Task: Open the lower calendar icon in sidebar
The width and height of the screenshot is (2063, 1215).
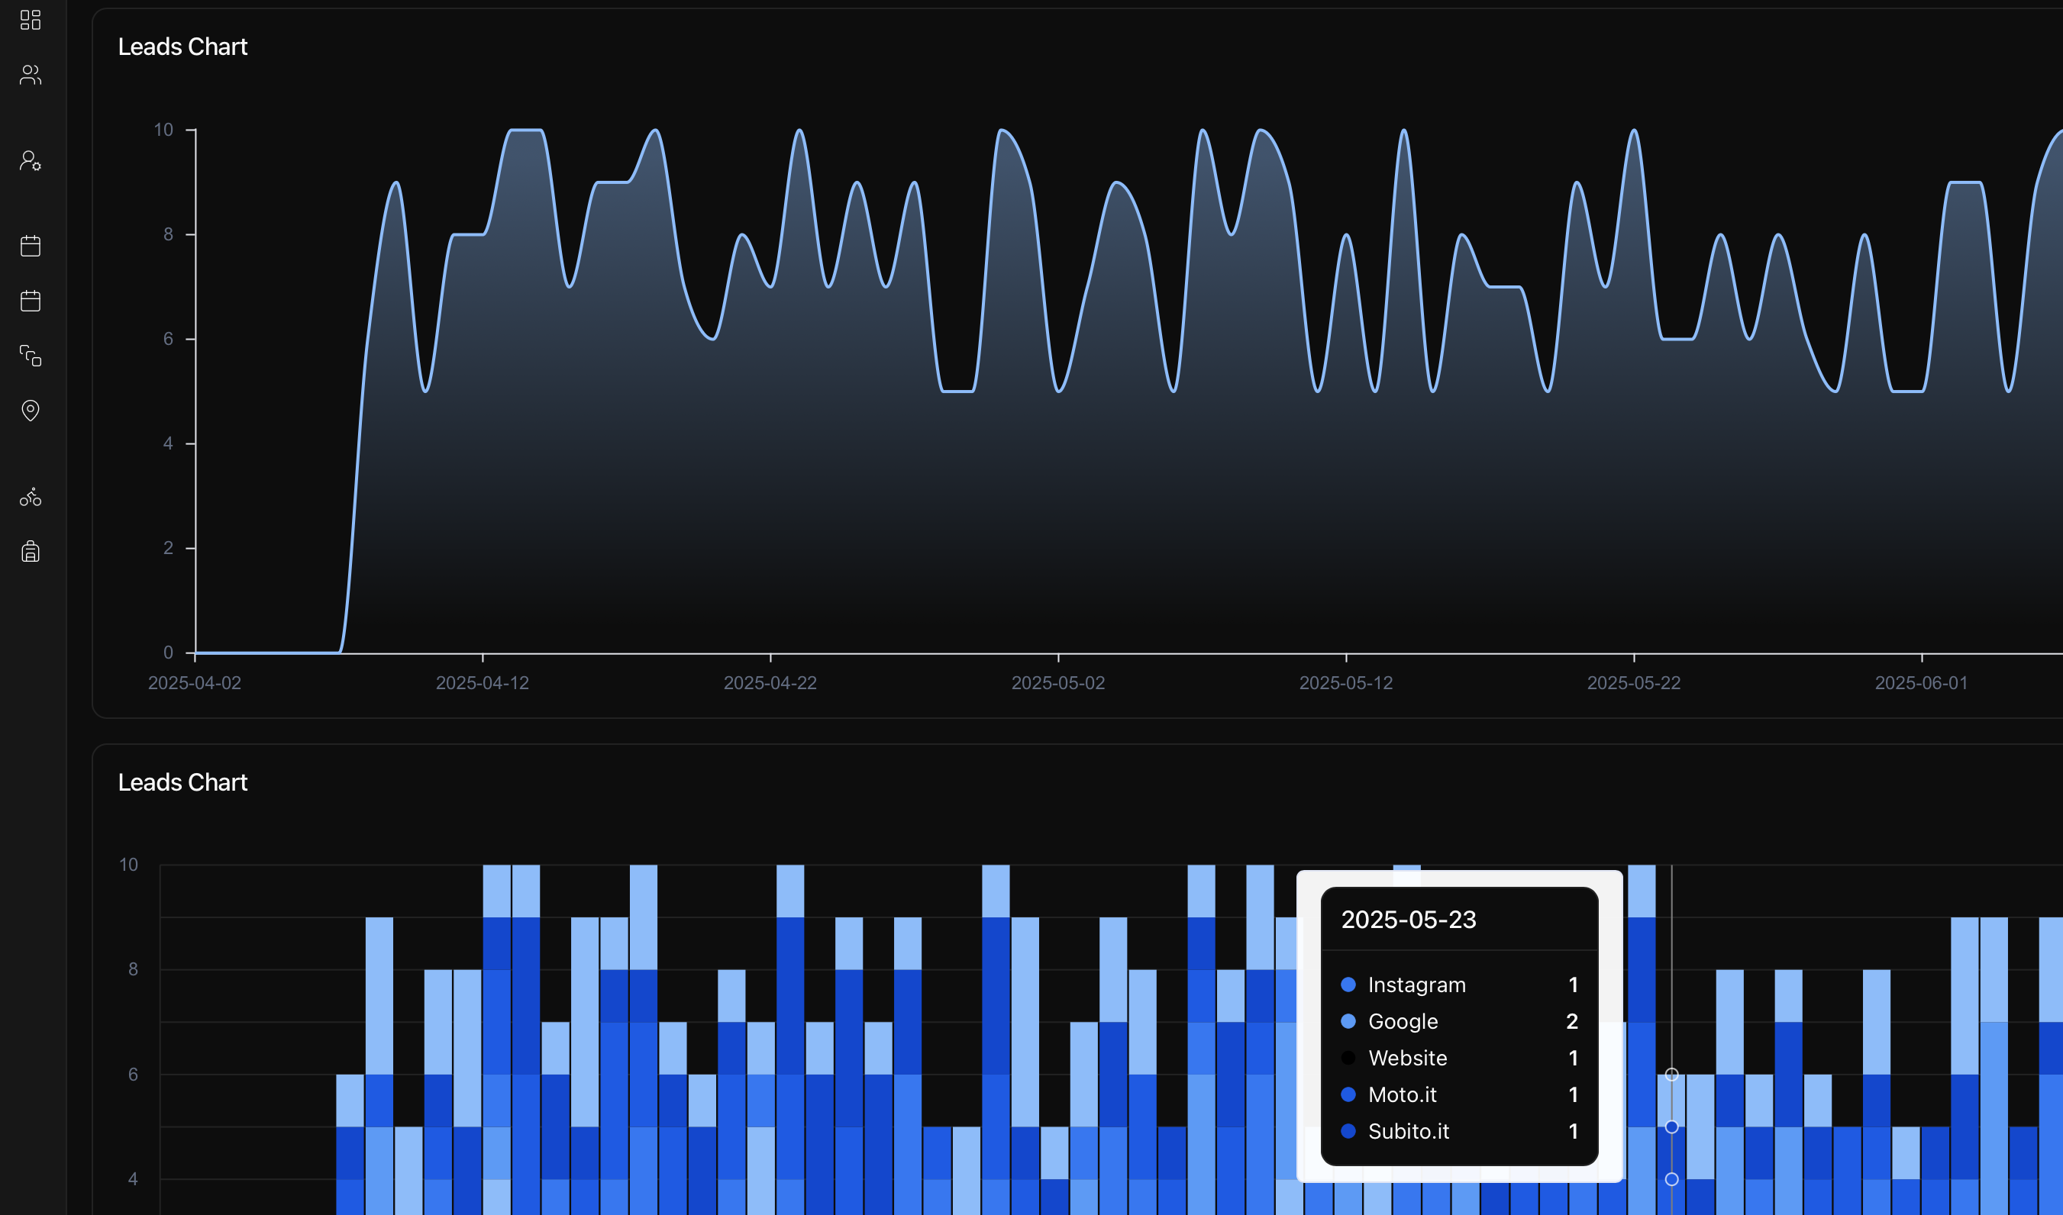Action: point(31,301)
